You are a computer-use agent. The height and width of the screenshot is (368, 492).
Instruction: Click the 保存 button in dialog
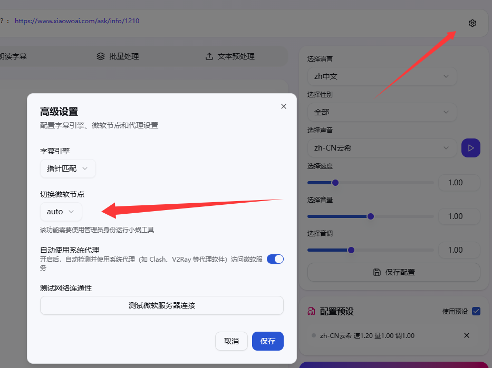pos(268,341)
